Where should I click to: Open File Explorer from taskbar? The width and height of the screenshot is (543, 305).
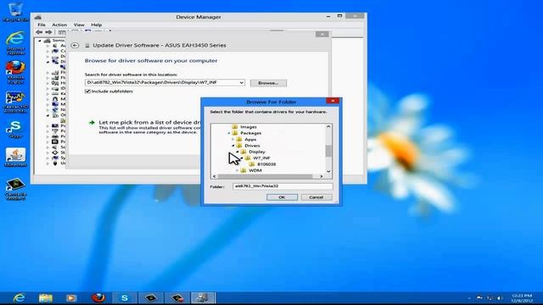coord(45,297)
